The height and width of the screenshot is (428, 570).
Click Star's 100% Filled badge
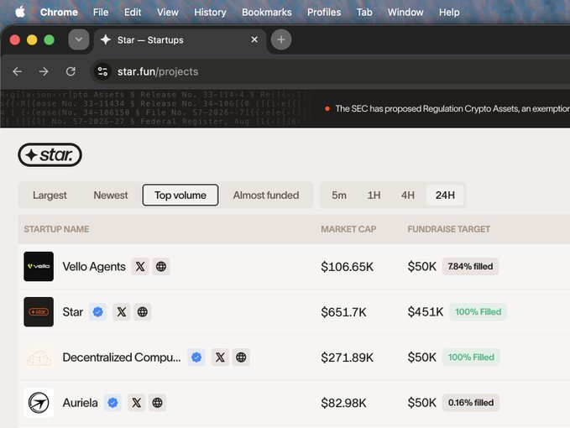[478, 311]
